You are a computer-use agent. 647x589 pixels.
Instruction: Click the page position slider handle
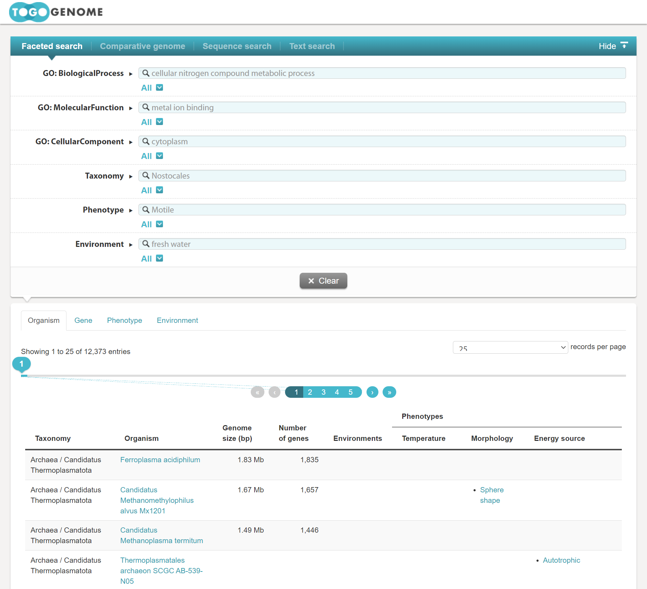[x=21, y=364]
